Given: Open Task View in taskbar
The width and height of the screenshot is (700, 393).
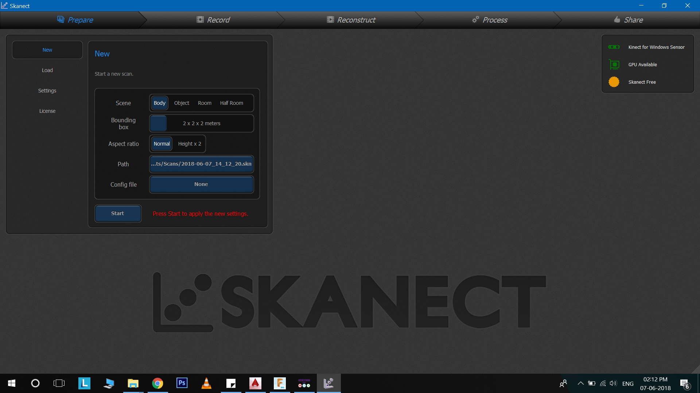Looking at the screenshot, I should pos(59,383).
